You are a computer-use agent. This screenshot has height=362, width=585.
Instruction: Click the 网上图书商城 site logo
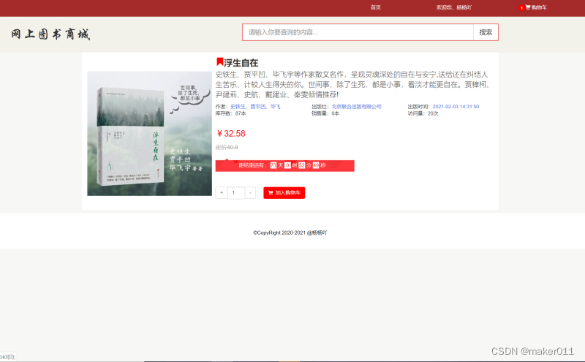point(50,34)
